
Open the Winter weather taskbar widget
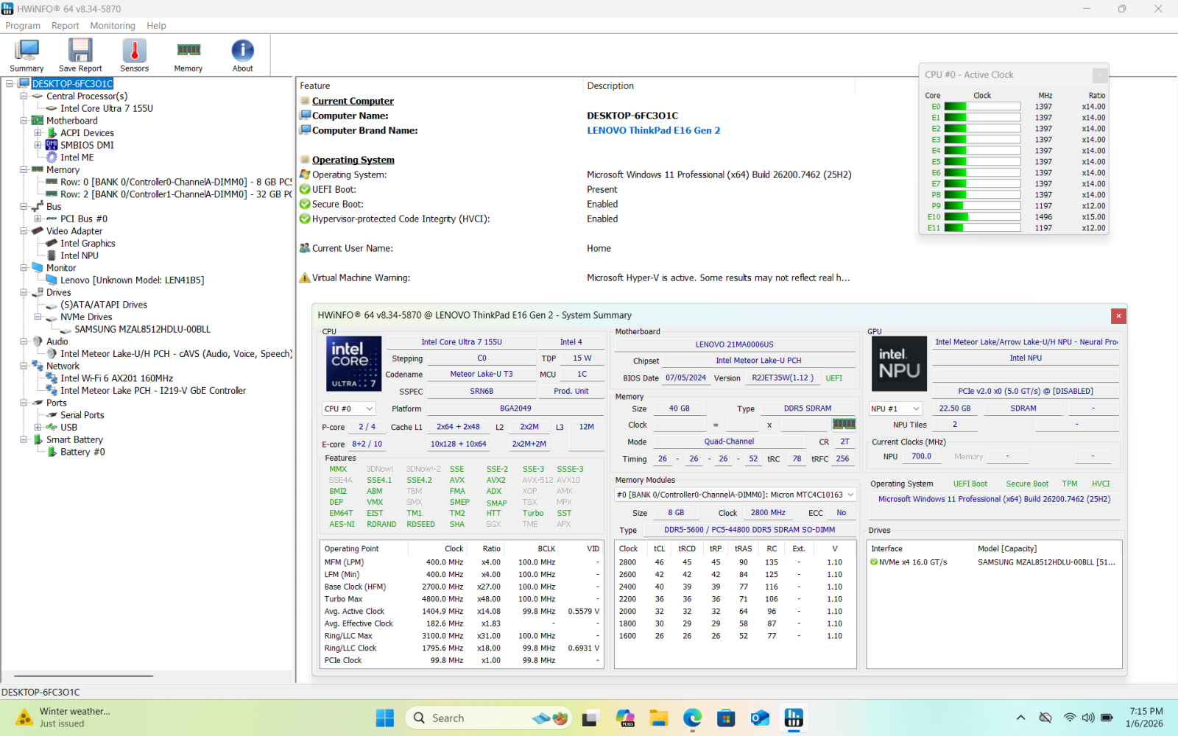click(64, 718)
